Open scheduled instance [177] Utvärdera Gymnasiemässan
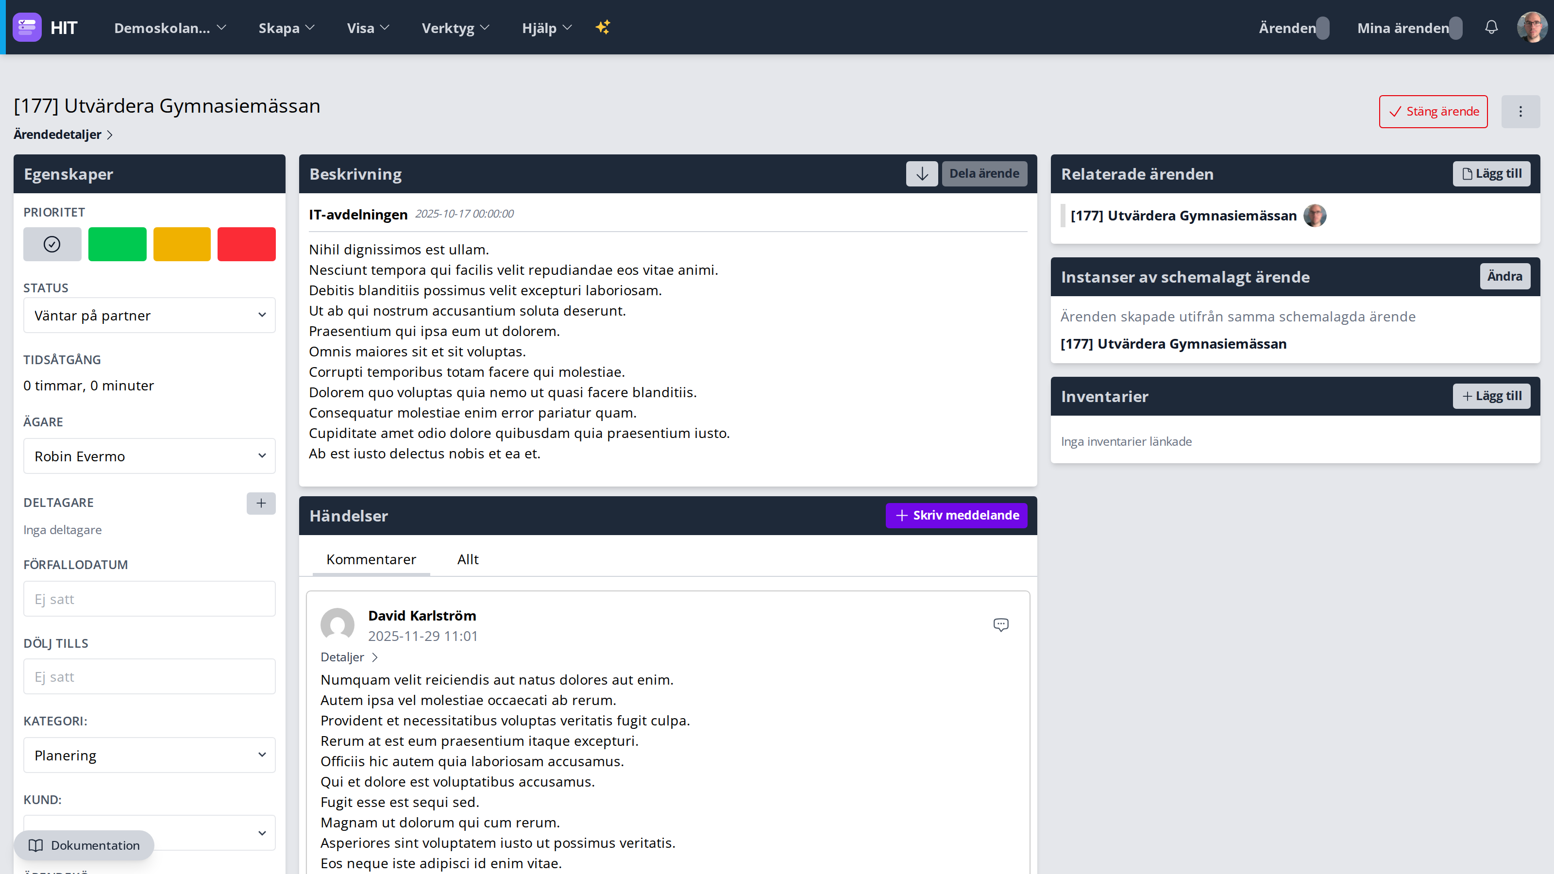Screen dimensions: 1554x874 tap(1173, 344)
